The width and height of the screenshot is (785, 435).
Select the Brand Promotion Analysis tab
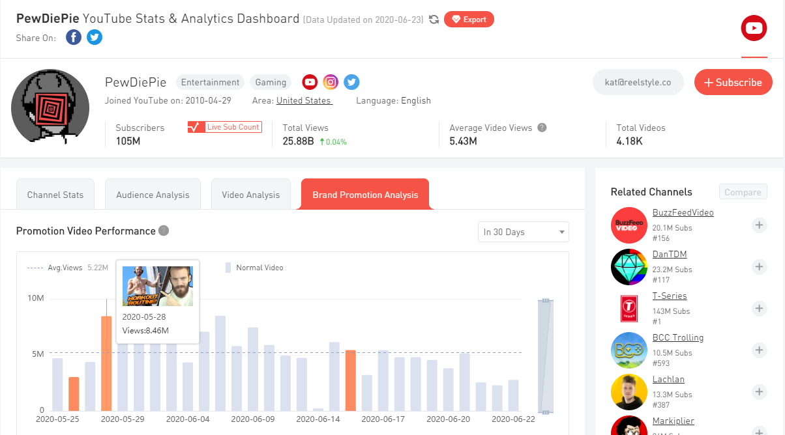click(365, 195)
